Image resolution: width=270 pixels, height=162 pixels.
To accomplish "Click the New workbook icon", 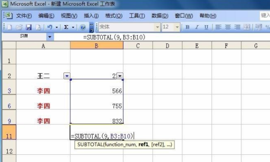I will [9, 27].
